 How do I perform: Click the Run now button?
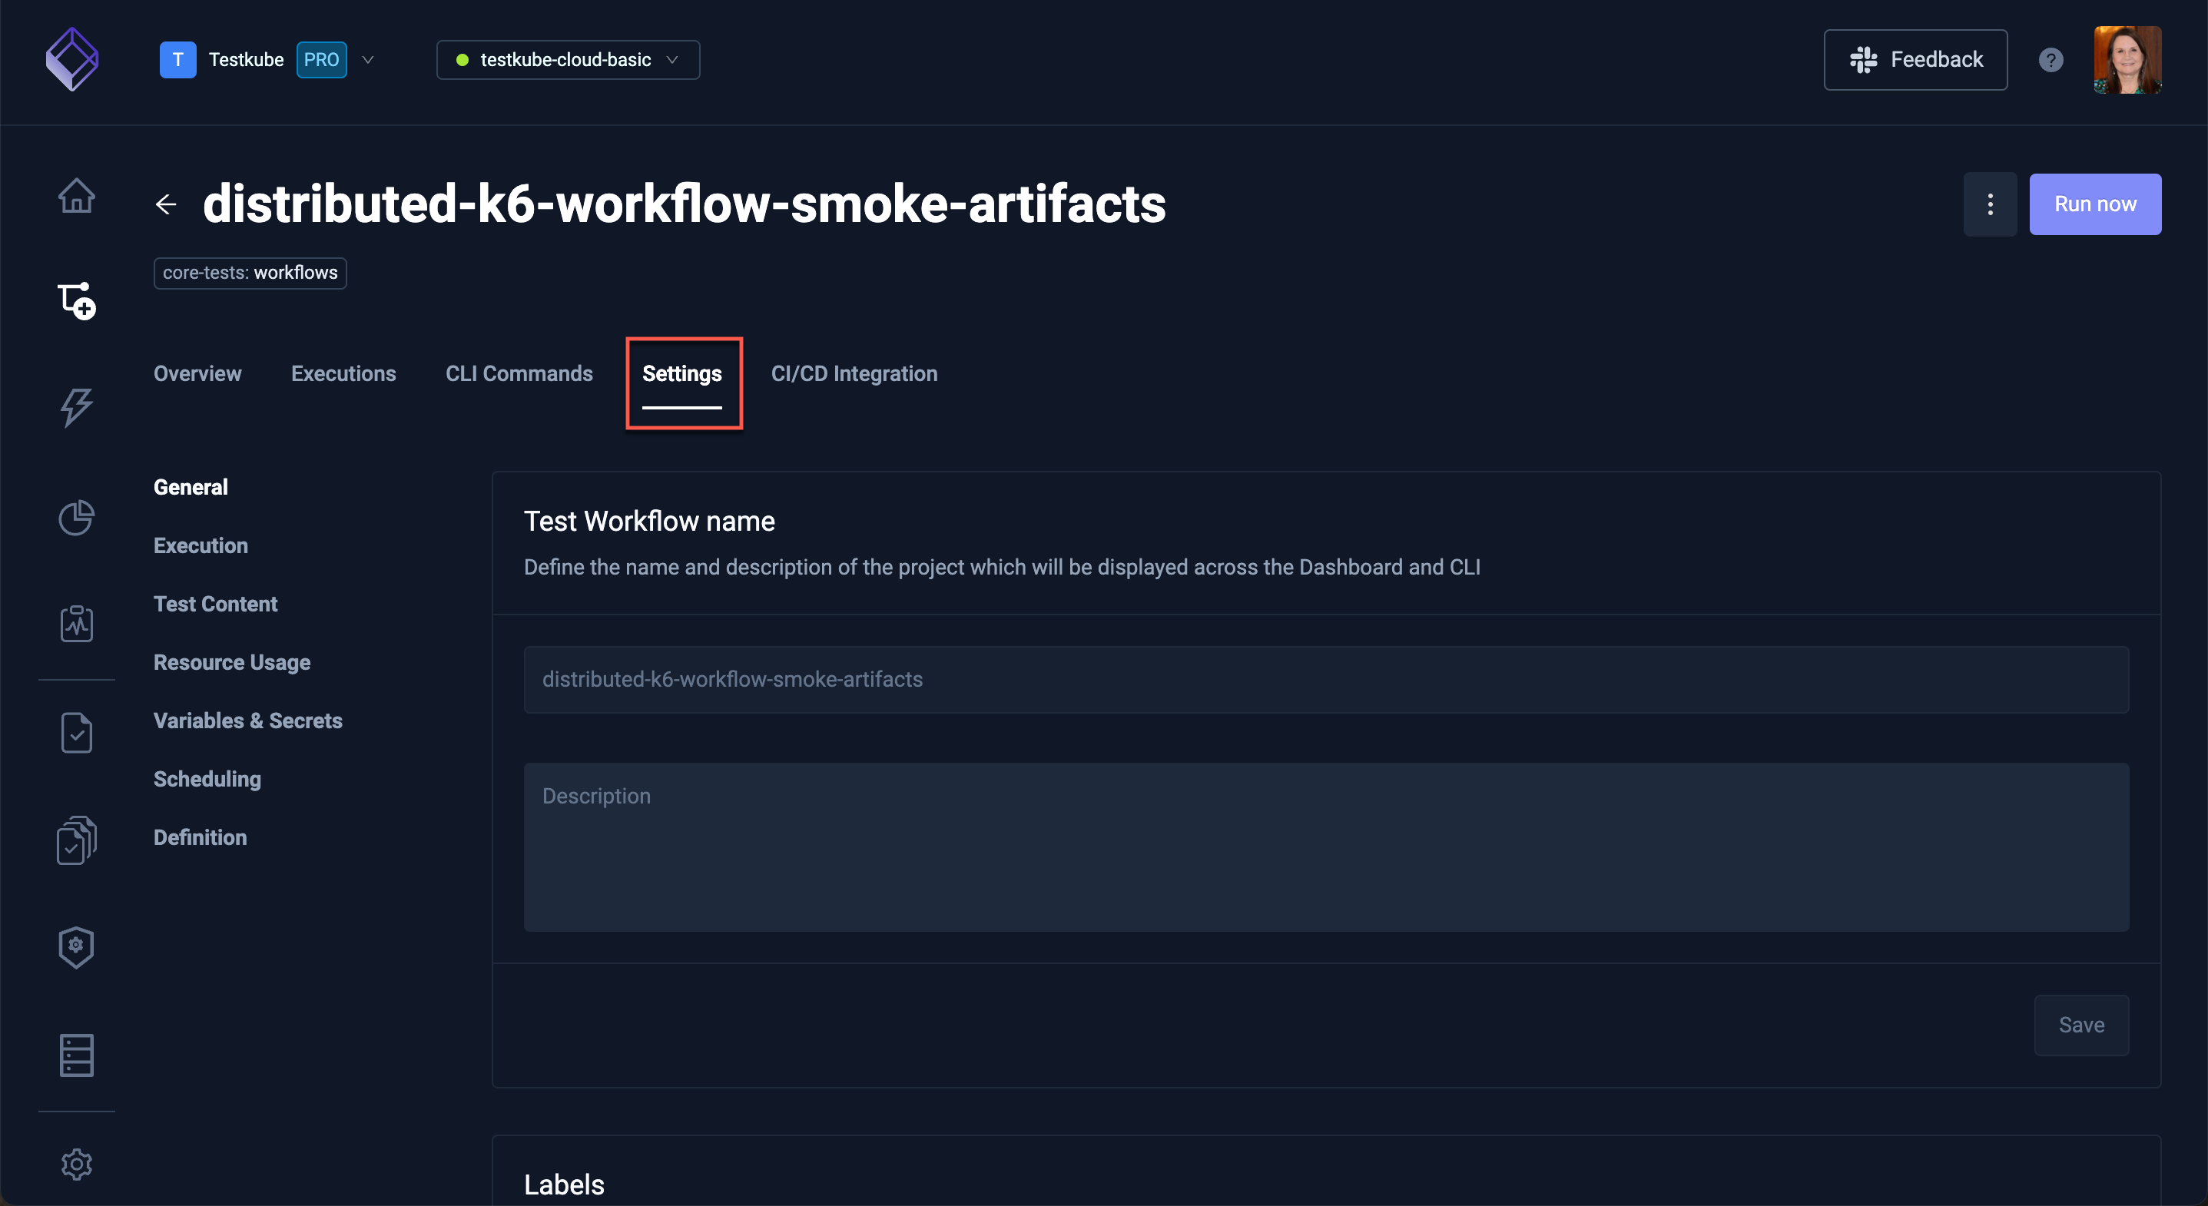(2095, 204)
